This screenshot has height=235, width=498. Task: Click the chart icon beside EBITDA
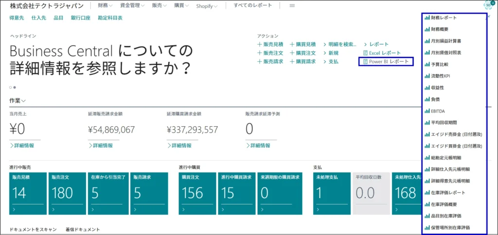(x=427, y=111)
